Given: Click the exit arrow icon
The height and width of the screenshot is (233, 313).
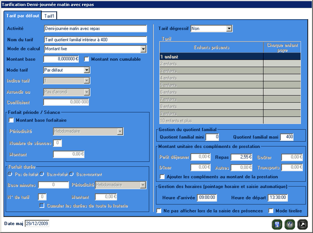Looking at the screenshot, I should click(303, 225).
